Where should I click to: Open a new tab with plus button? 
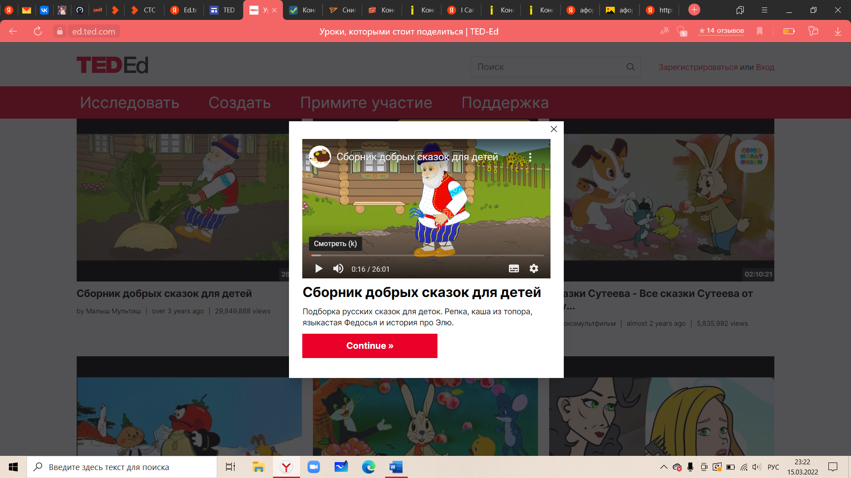point(694,10)
